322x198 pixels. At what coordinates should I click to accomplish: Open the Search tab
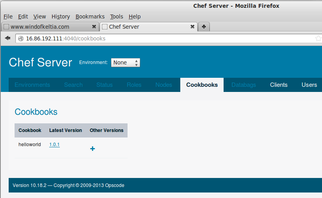(x=73, y=85)
